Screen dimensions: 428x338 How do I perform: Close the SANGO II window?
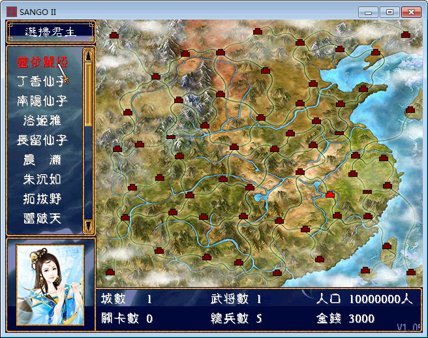pos(411,12)
